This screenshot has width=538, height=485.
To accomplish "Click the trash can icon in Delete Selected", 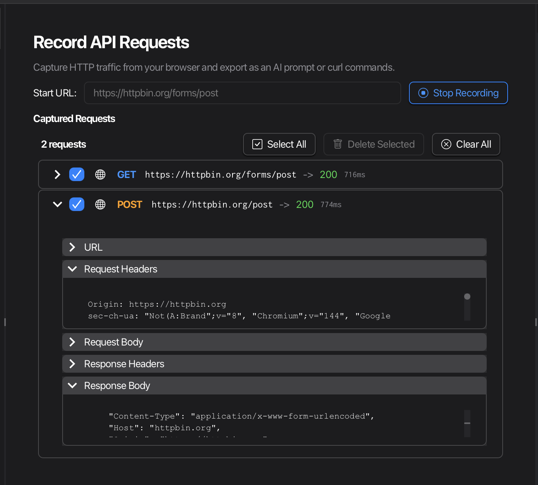I will (338, 144).
